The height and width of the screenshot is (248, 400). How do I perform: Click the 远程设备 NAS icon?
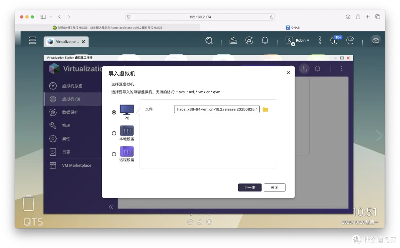click(127, 152)
